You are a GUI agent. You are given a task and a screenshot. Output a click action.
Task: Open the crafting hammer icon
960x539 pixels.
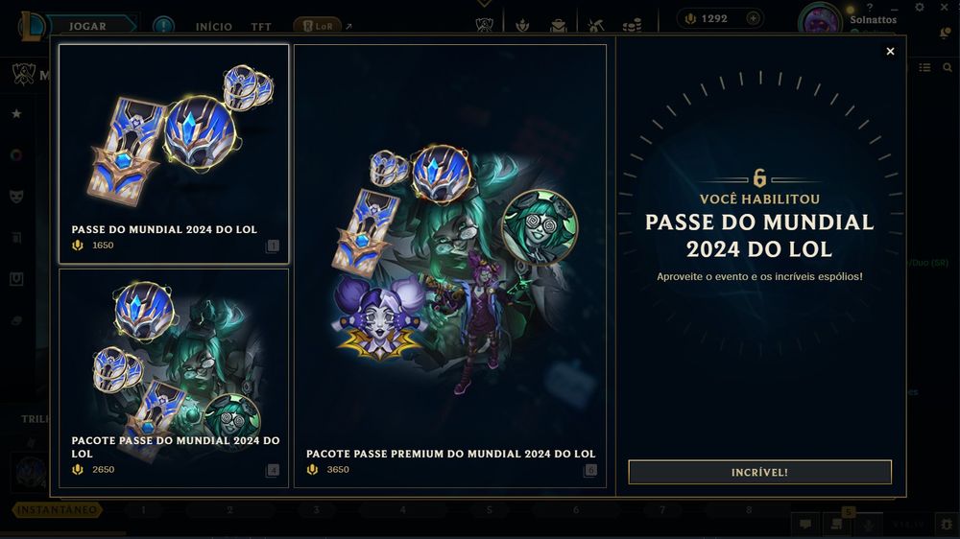click(595, 25)
